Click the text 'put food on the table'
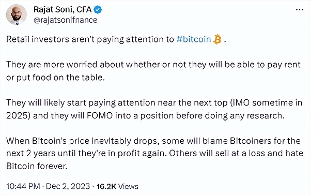Viewport: 310px width, 195px height. point(60,78)
